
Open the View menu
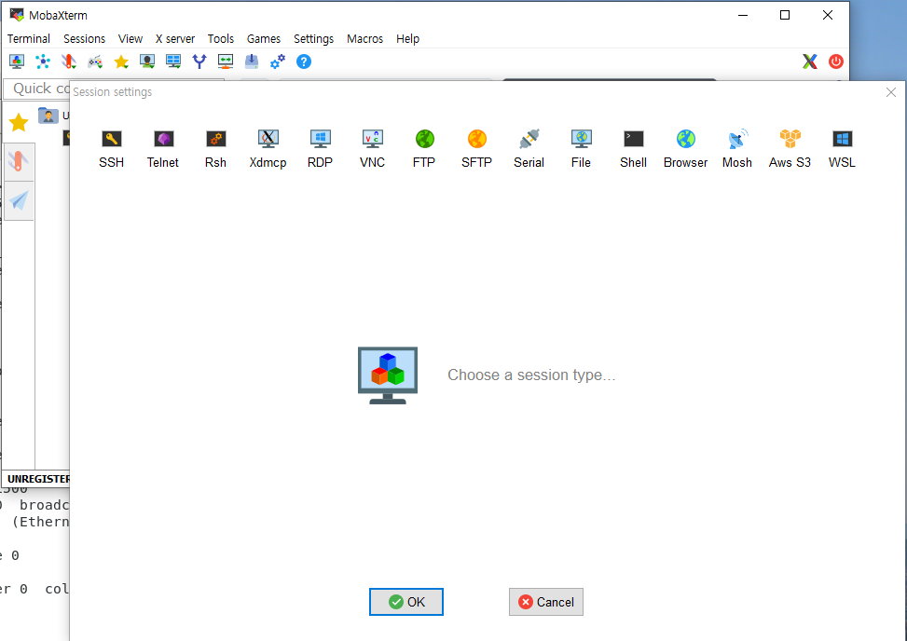click(131, 39)
